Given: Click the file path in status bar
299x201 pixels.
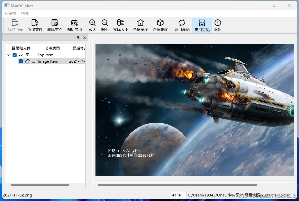Looking at the screenshot, I should (239, 195).
